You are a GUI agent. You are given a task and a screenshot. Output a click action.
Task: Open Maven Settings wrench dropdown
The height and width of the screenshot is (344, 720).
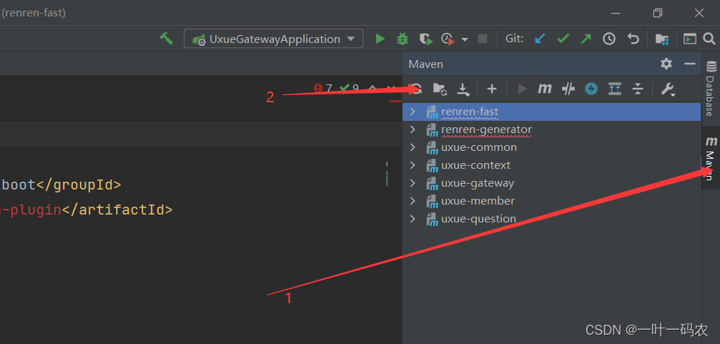coord(668,89)
